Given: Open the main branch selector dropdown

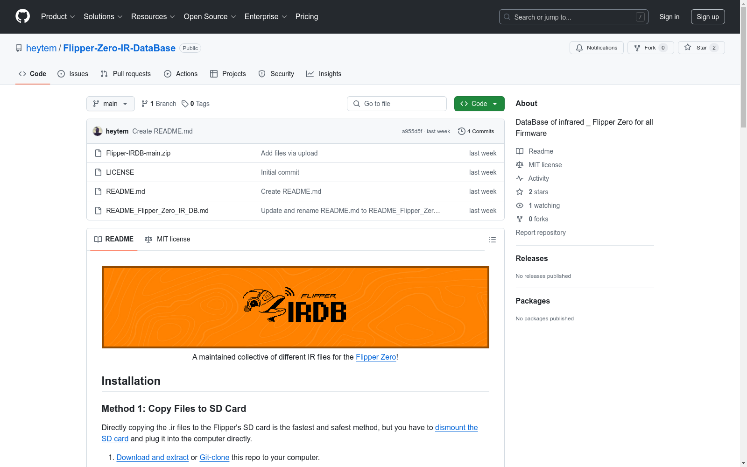Looking at the screenshot, I should pyautogui.click(x=111, y=104).
